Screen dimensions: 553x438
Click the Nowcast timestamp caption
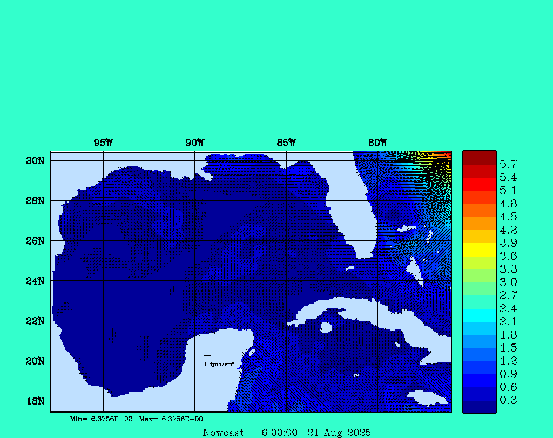(287, 433)
